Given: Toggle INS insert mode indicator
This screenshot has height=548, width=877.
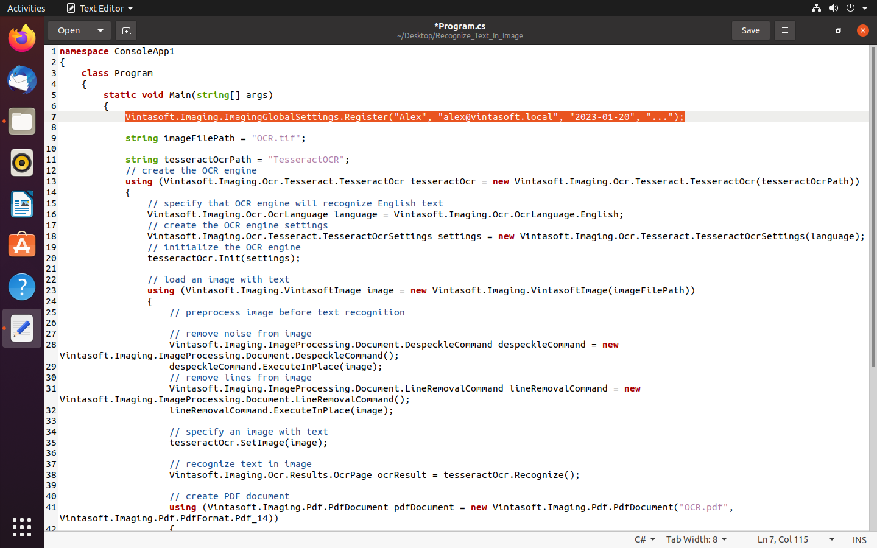Looking at the screenshot, I should point(859,539).
